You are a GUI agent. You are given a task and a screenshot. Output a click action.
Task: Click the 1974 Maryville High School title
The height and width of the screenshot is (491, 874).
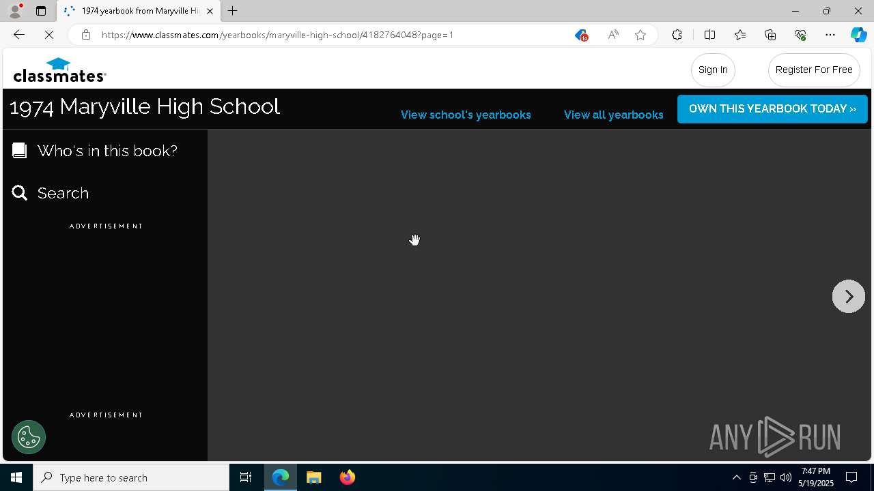coord(145,107)
